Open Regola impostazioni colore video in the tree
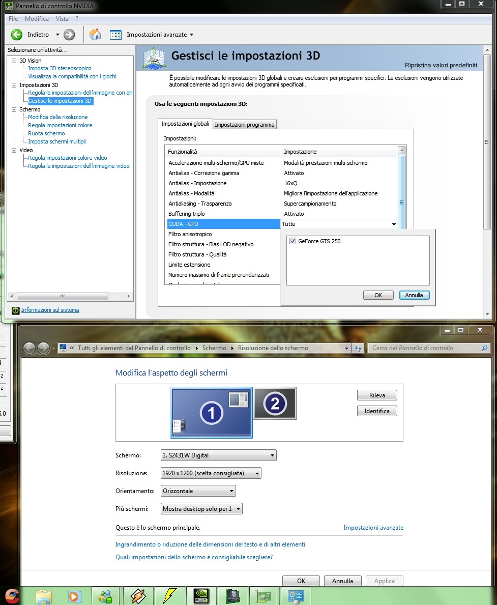Viewport: 497px width, 605px height. (x=68, y=158)
